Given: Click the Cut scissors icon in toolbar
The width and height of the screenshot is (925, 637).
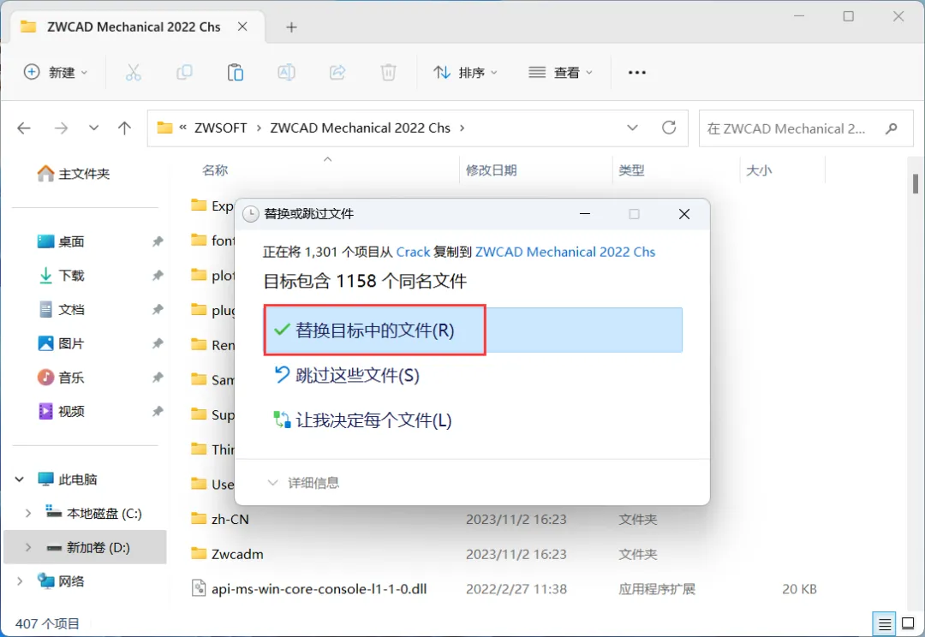Looking at the screenshot, I should tap(134, 73).
